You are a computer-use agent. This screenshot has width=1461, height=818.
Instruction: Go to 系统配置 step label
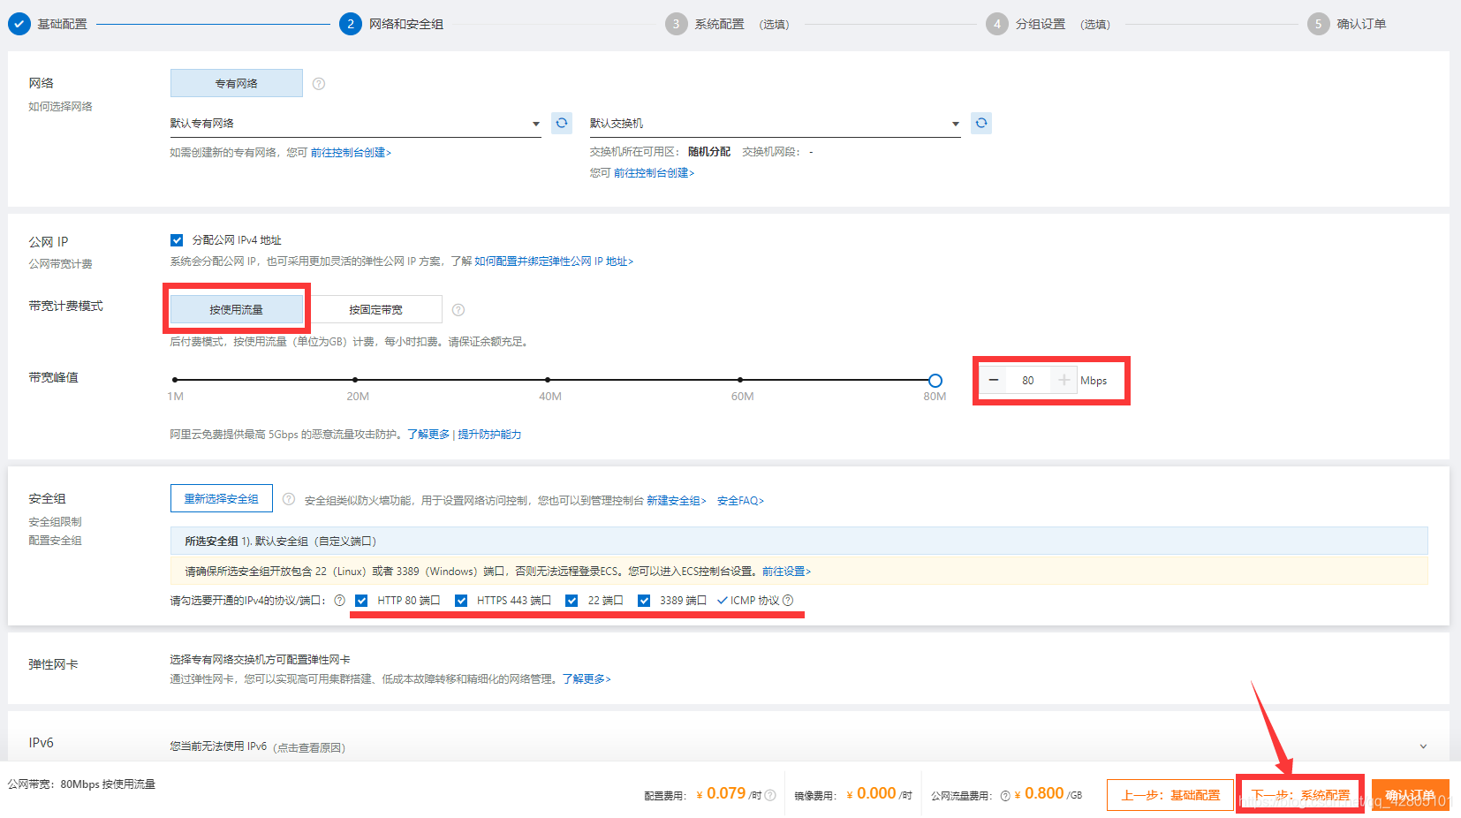[719, 24]
